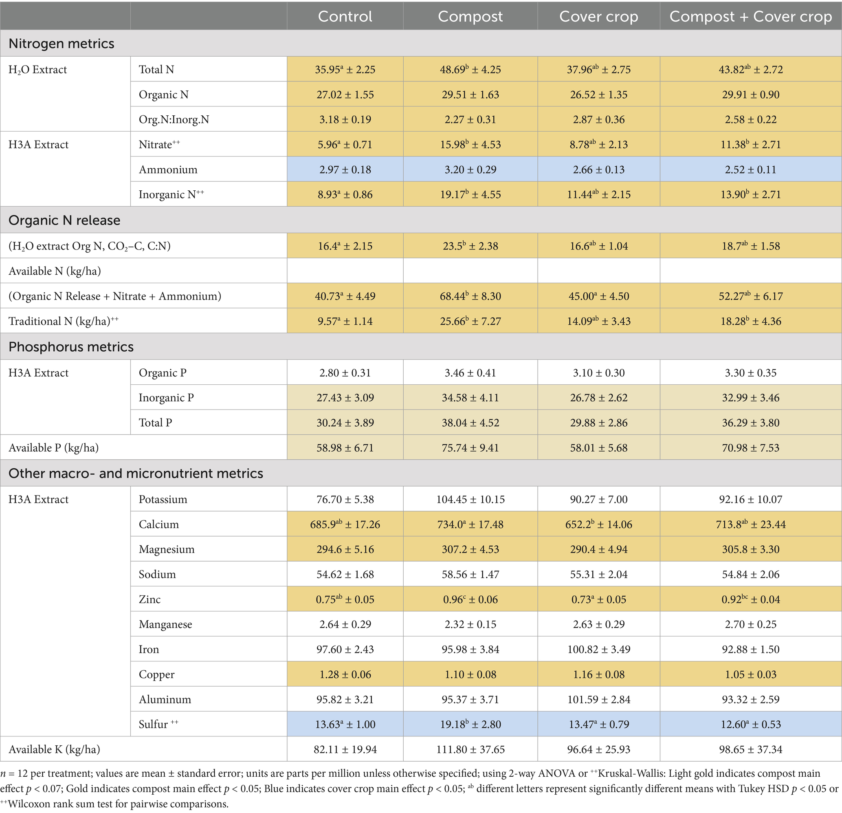
Task: Select Manganese cell 2.64 ± 0.29
Action: pyautogui.click(x=345, y=624)
